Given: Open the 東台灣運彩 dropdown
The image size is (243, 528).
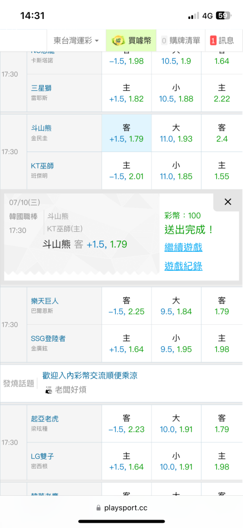Looking at the screenshot, I should point(76,41).
